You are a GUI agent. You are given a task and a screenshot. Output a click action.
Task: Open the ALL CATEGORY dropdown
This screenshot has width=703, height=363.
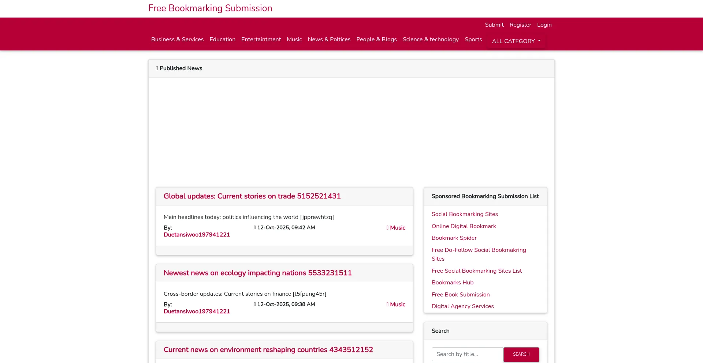coord(516,41)
